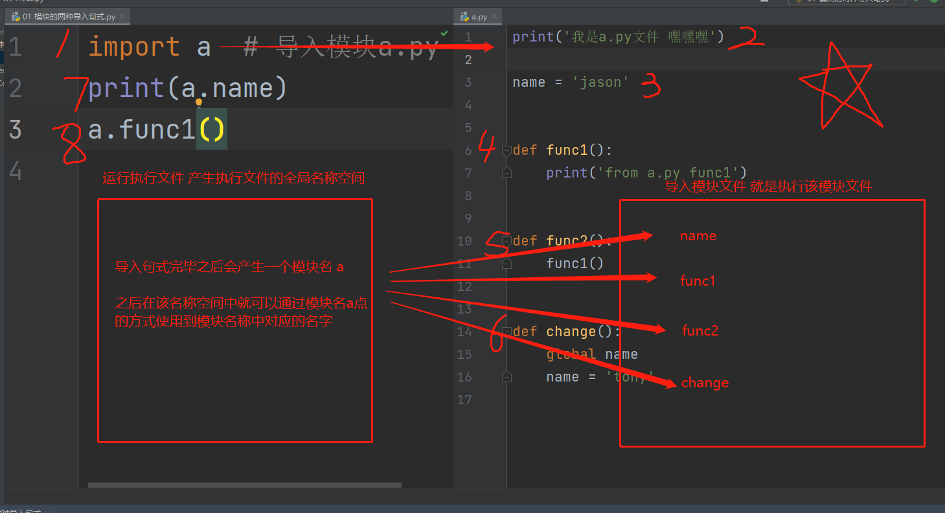Image resolution: width=945 pixels, height=513 pixels.
Task: Click line number 4 in left editor gutter
Action: pos(16,171)
